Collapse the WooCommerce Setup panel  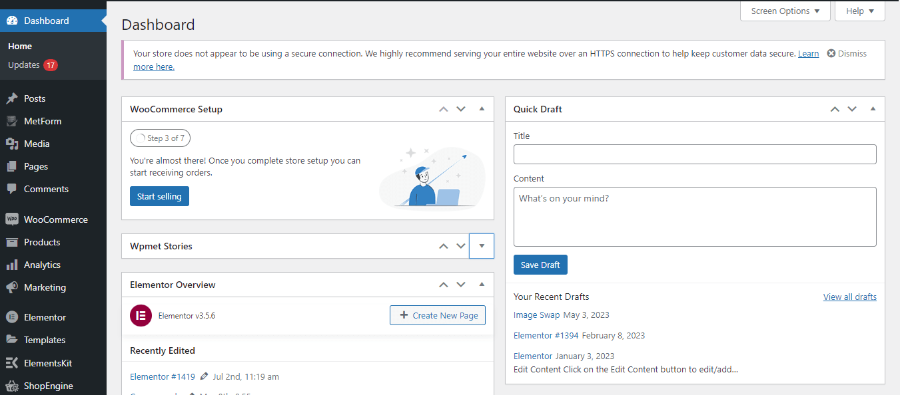tap(482, 109)
